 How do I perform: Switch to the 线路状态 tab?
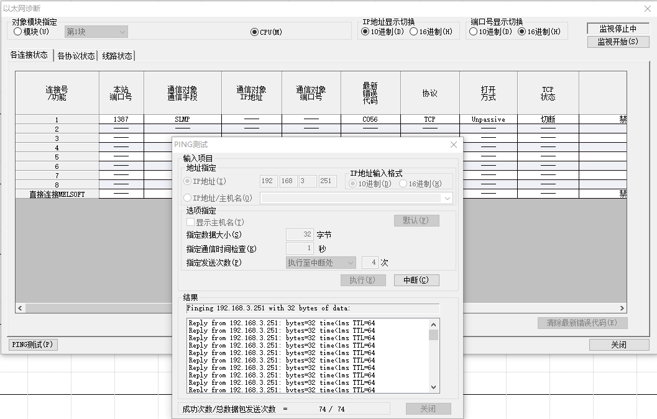tap(117, 55)
